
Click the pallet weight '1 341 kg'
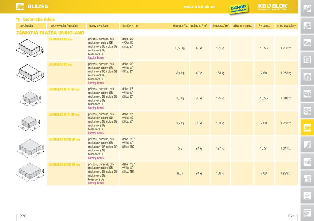[286, 148]
